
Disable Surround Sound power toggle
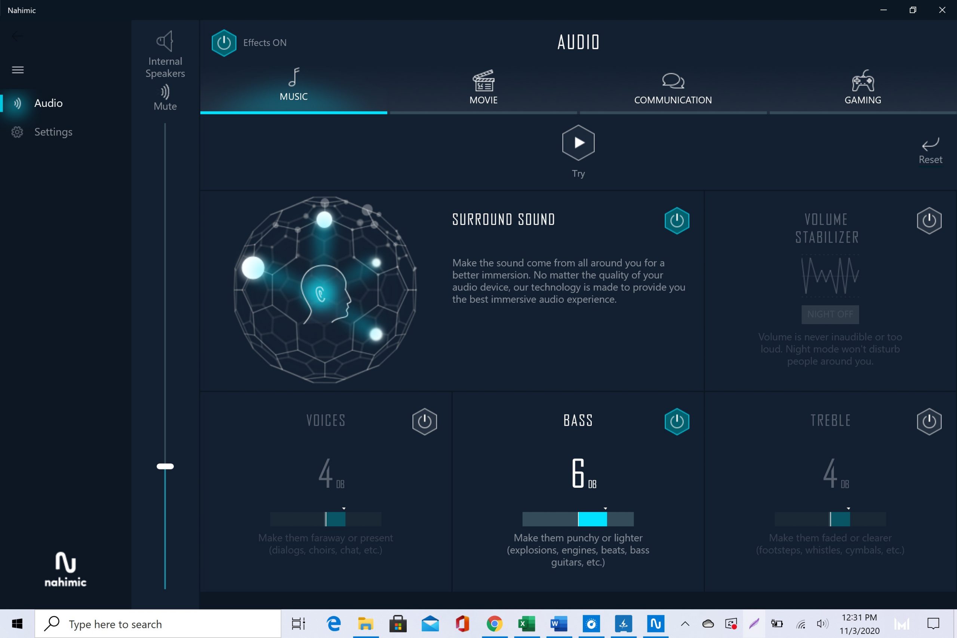pos(676,221)
